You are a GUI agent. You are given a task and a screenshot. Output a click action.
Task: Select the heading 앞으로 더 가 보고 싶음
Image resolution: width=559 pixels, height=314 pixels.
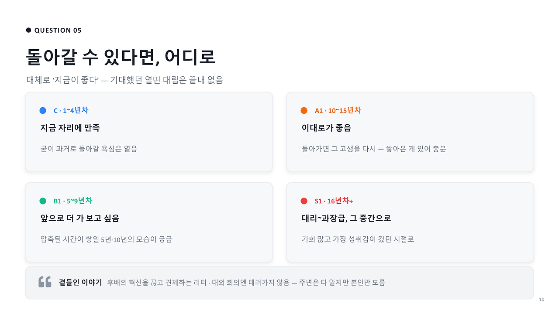(79, 218)
